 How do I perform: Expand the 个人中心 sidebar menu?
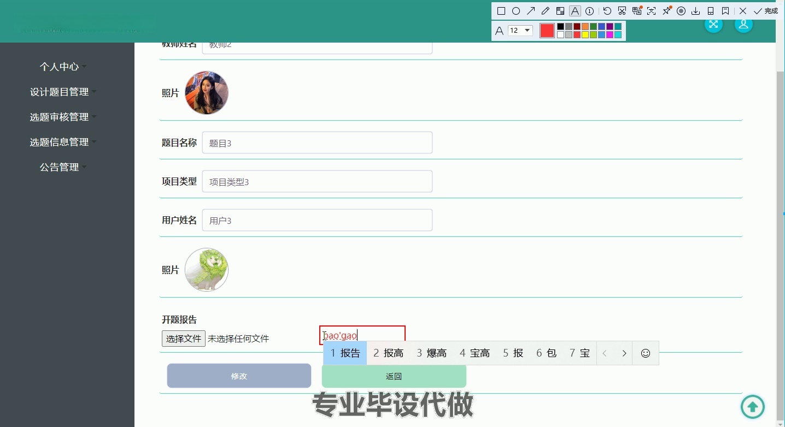pos(63,67)
